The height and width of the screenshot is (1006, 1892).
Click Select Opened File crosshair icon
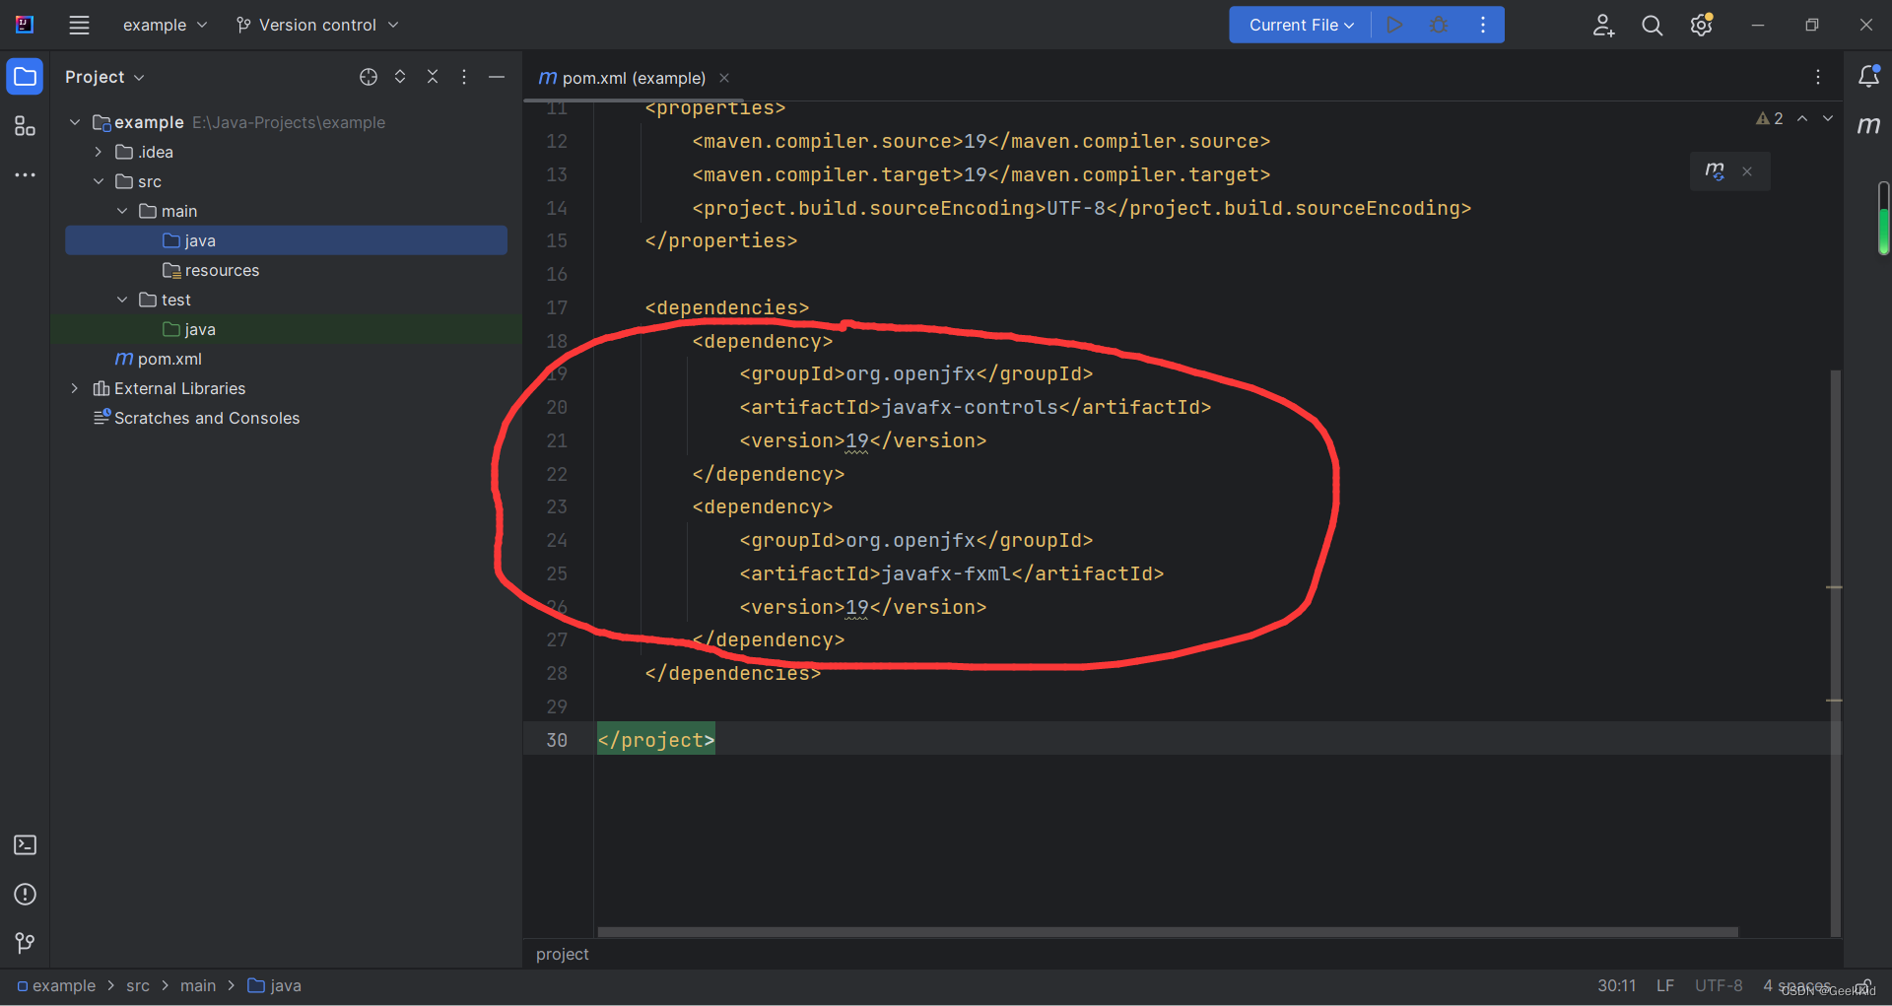tap(369, 77)
